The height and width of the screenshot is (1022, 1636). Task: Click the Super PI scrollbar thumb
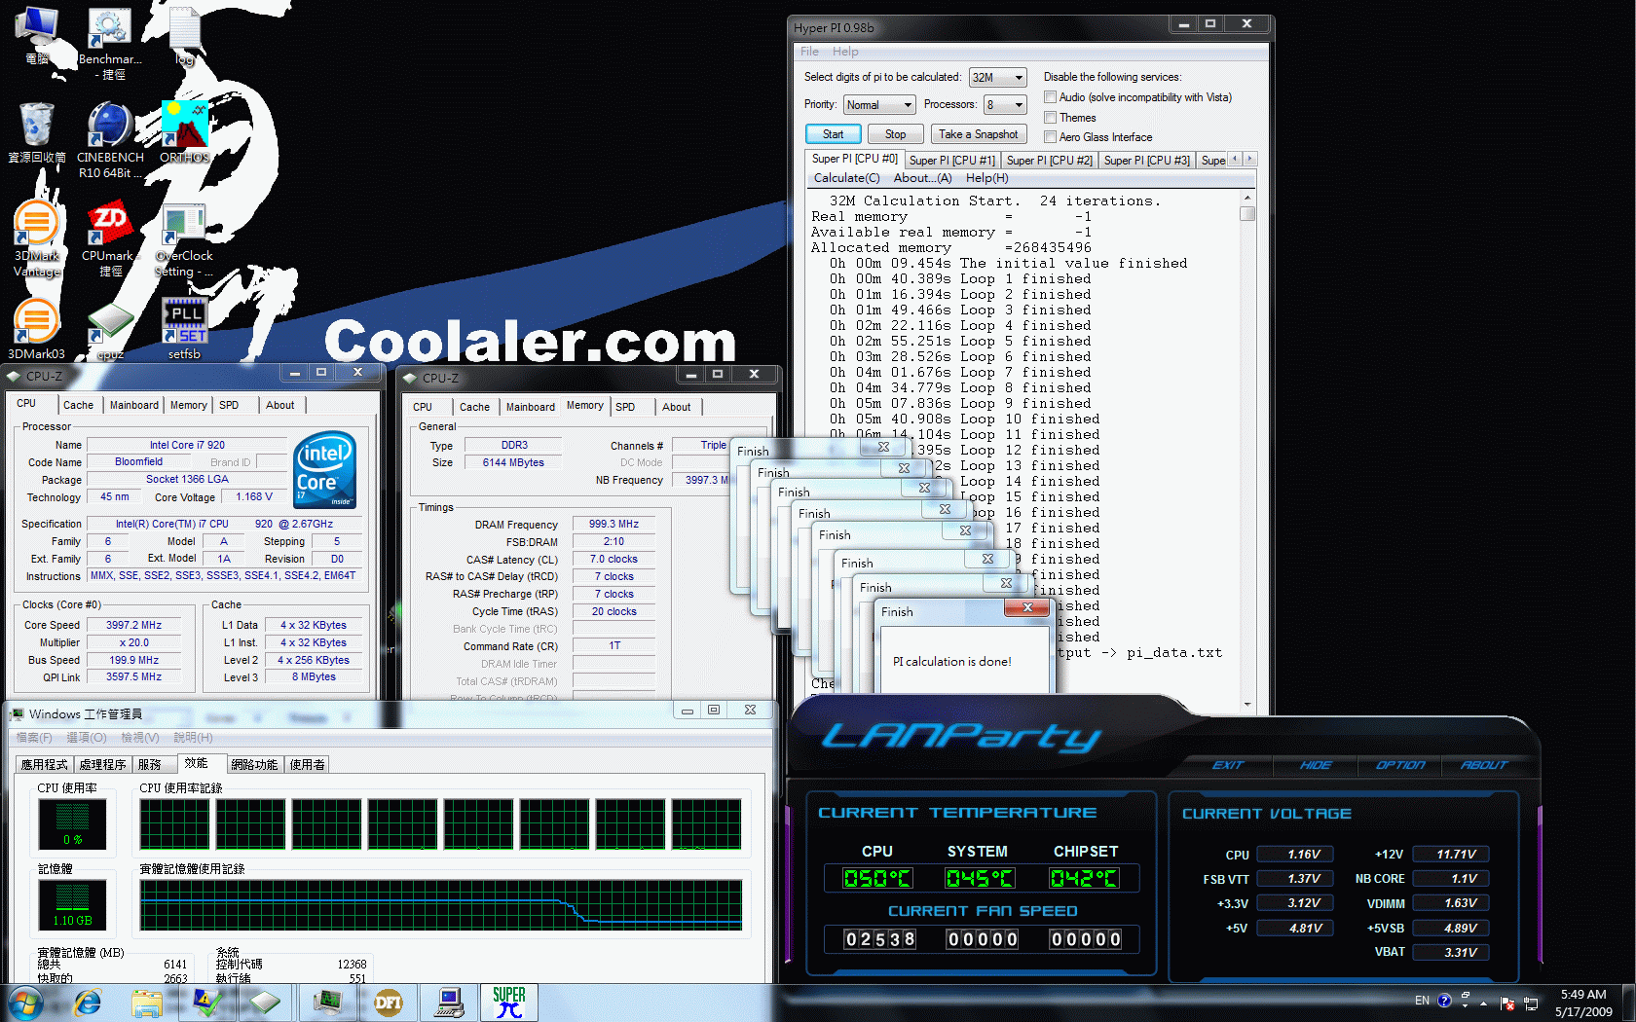(1247, 213)
